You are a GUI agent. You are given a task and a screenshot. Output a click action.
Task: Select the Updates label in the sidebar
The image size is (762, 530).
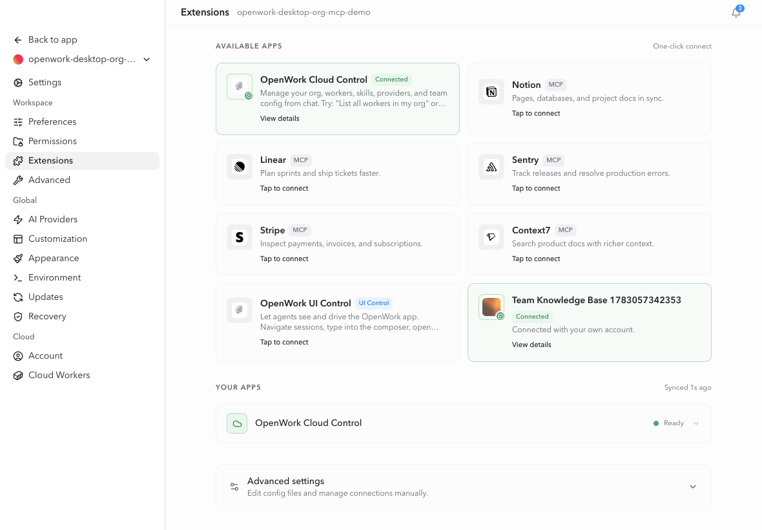[x=46, y=297]
